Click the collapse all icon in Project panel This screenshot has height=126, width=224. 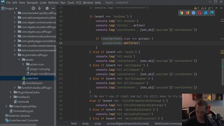pos(40,8)
